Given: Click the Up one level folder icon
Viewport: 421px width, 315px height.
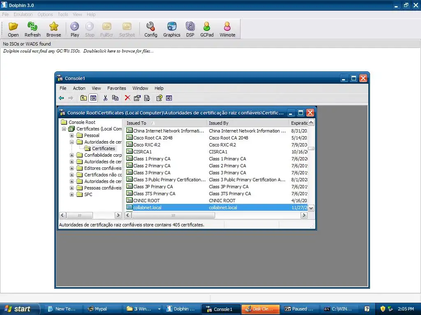Looking at the screenshot, I should pos(83,98).
